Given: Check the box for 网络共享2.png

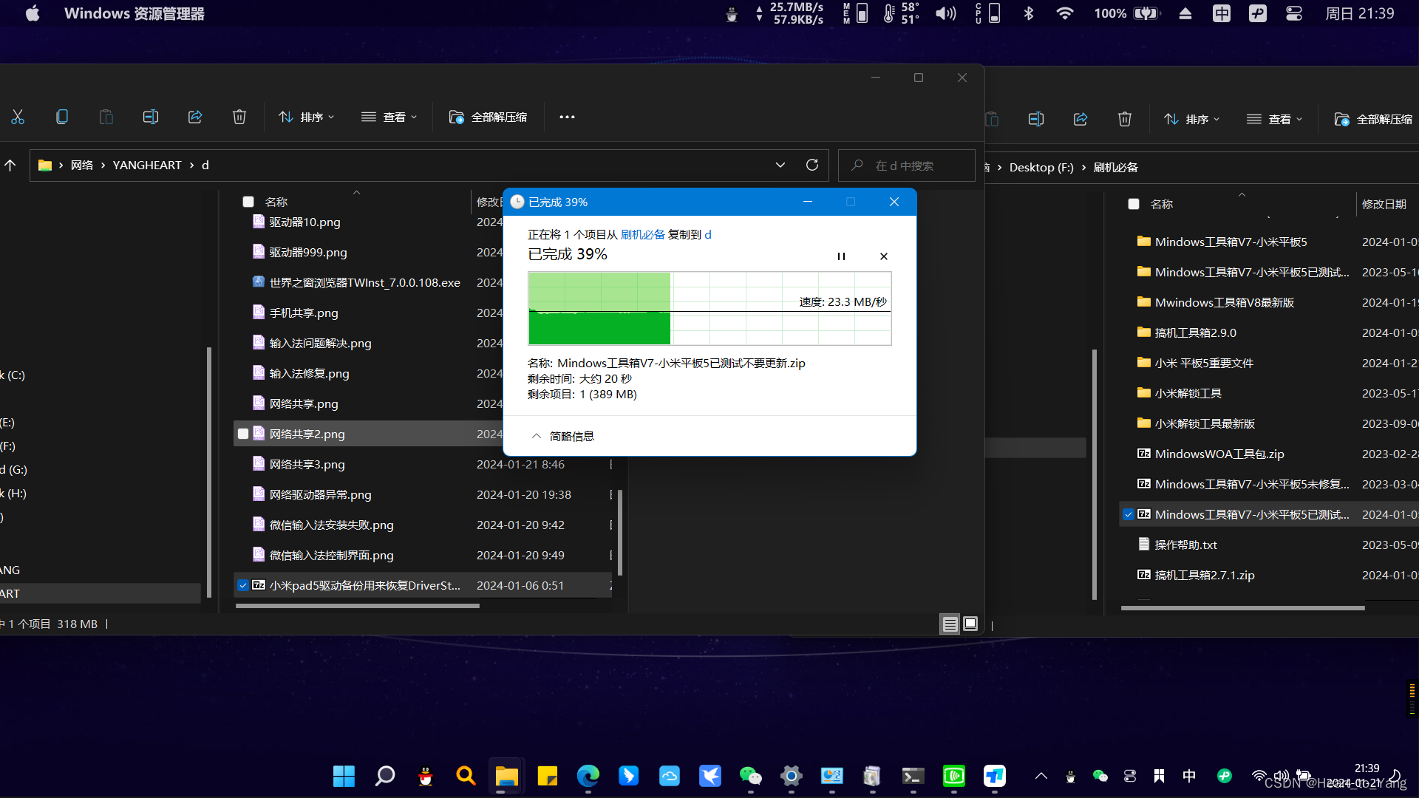Looking at the screenshot, I should 243,434.
